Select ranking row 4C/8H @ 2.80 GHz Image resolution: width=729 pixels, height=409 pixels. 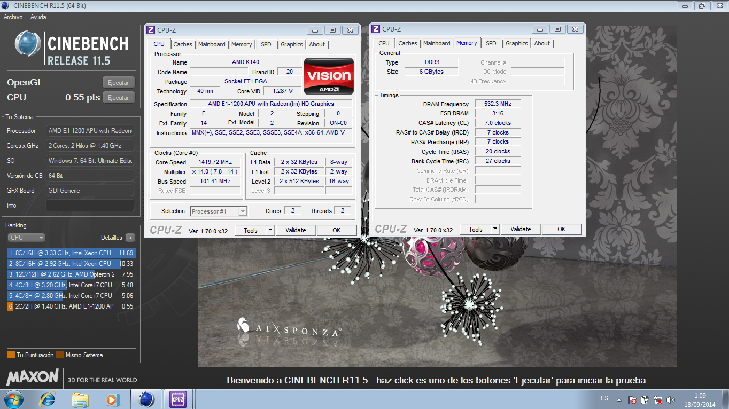coord(71,296)
